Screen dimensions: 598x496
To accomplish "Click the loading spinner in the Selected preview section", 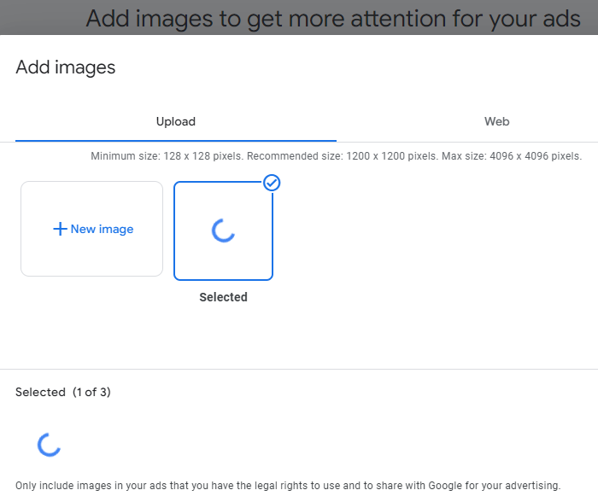I will (49, 444).
